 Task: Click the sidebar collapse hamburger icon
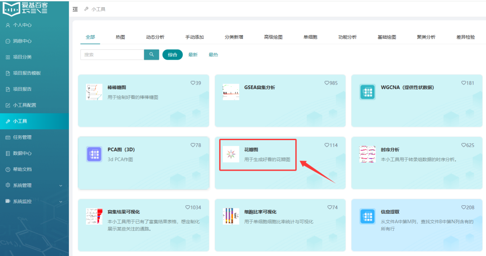75,9
